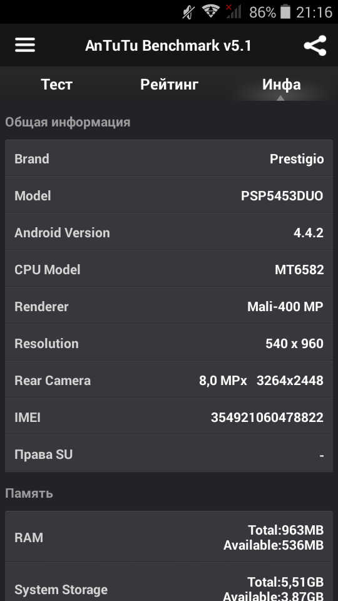Tap the 21:16 clock
Screen dimensions: 338x601
(x=314, y=13)
